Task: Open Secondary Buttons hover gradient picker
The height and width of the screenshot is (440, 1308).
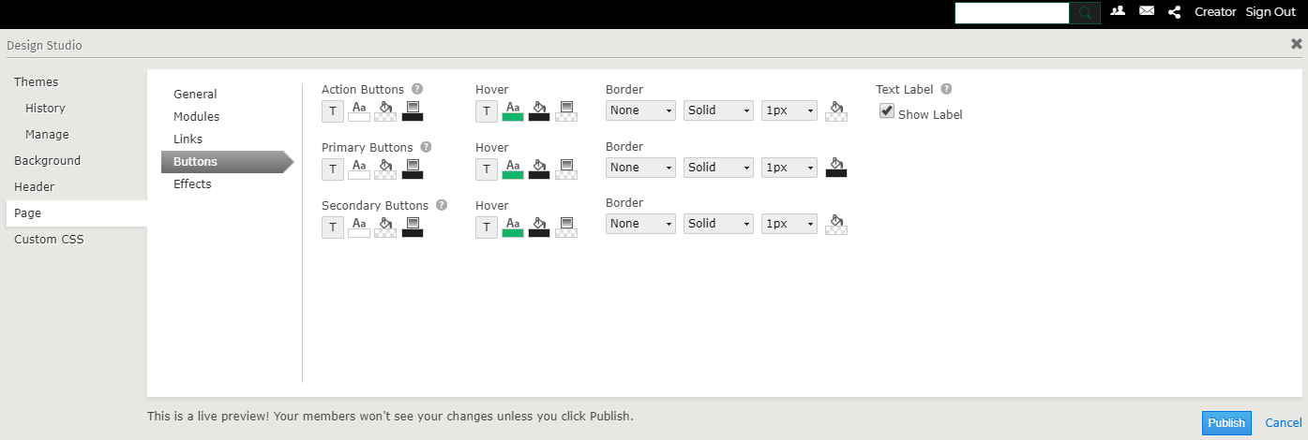Action: (x=565, y=227)
